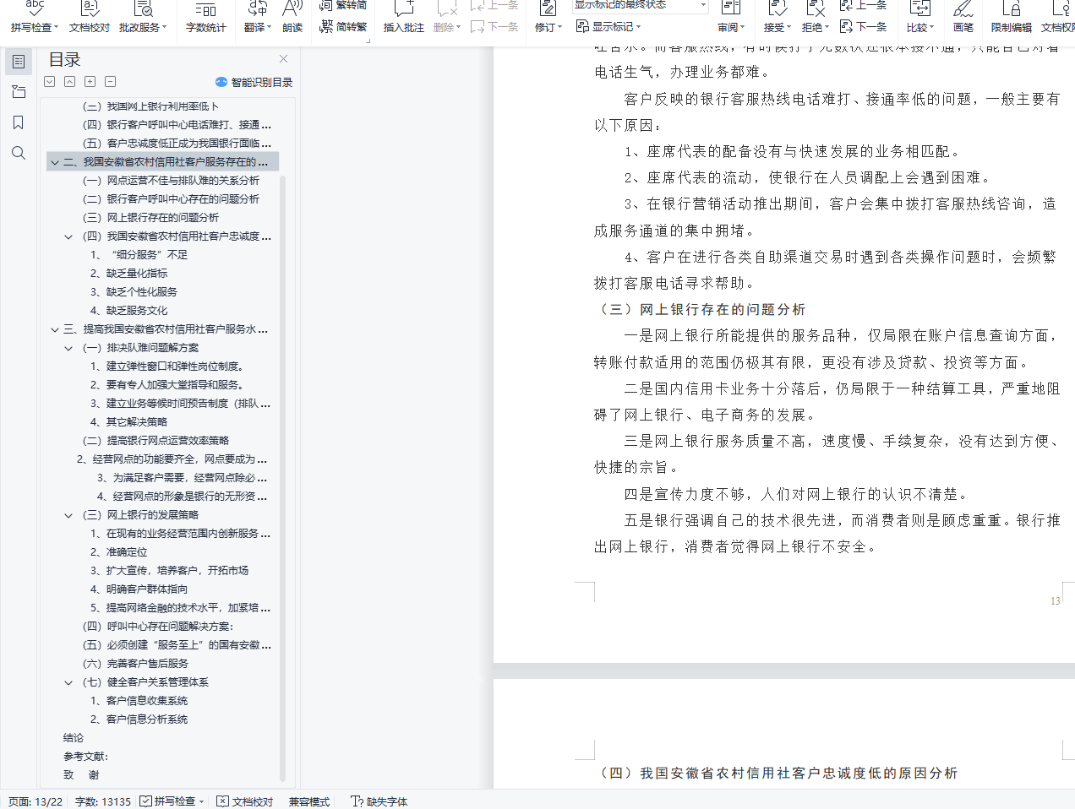The height and width of the screenshot is (809, 1075).
Task: Open the 拼写检查 ribbon dropdown arrow
Action: [x=57, y=27]
